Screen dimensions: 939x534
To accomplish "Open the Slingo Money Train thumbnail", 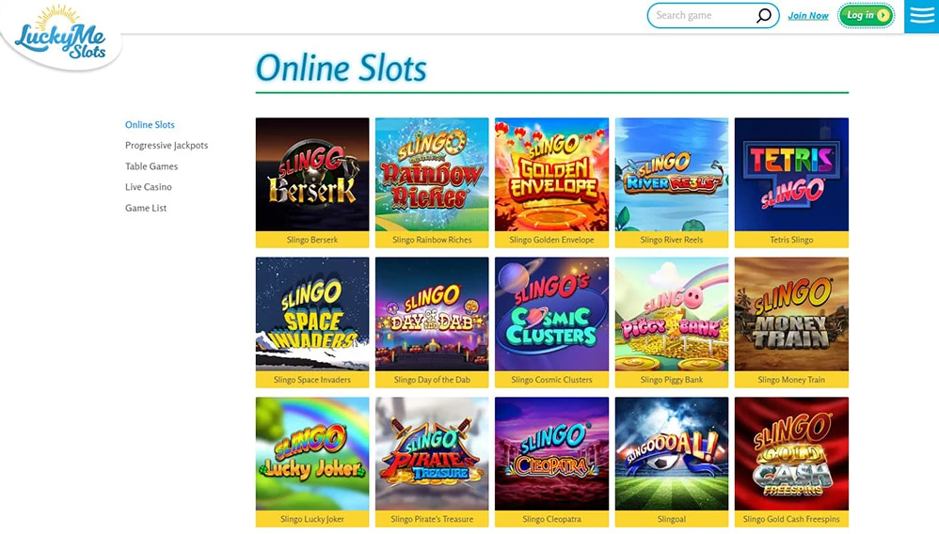I will pyautogui.click(x=791, y=314).
